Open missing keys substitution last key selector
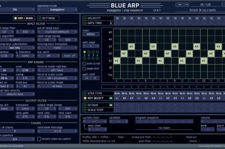 click(17, 48)
